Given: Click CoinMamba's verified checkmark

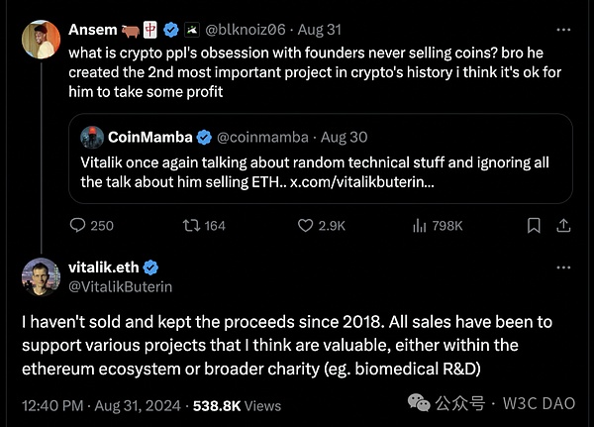Looking at the screenshot, I should [203, 136].
